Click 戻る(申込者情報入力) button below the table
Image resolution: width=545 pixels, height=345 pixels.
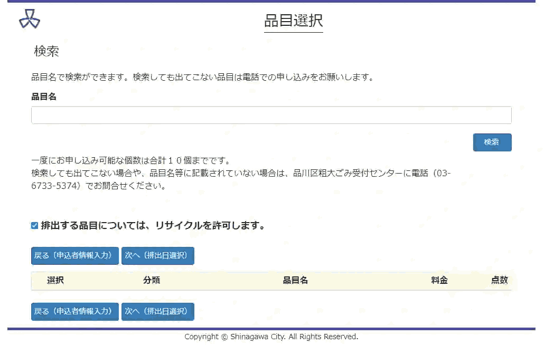(74, 311)
